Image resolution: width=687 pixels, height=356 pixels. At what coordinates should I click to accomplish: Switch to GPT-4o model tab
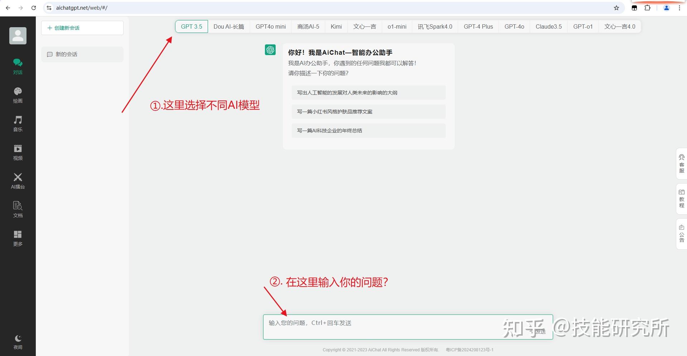click(x=514, y=26)
